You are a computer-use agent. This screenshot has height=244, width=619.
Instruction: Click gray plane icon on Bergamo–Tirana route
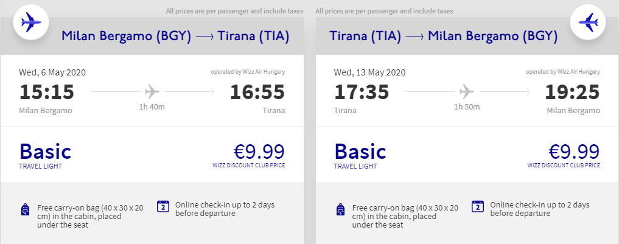tap(152, 92)
